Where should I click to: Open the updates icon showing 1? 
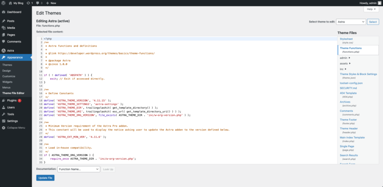(x=28, y=3)
